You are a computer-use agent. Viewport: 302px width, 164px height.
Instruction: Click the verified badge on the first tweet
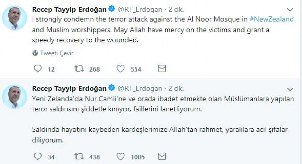click(111, 9)
